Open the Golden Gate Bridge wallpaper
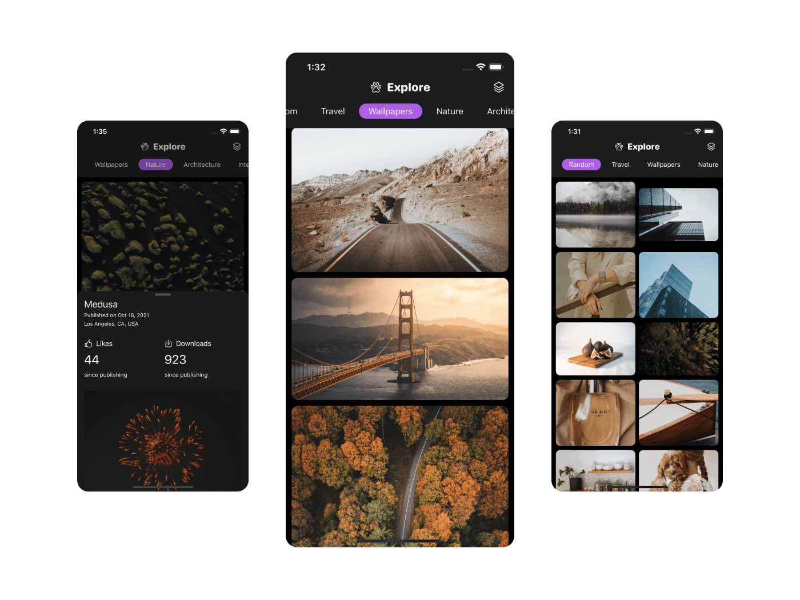This screenshot has width=800, height=600. tap(400, 339)
